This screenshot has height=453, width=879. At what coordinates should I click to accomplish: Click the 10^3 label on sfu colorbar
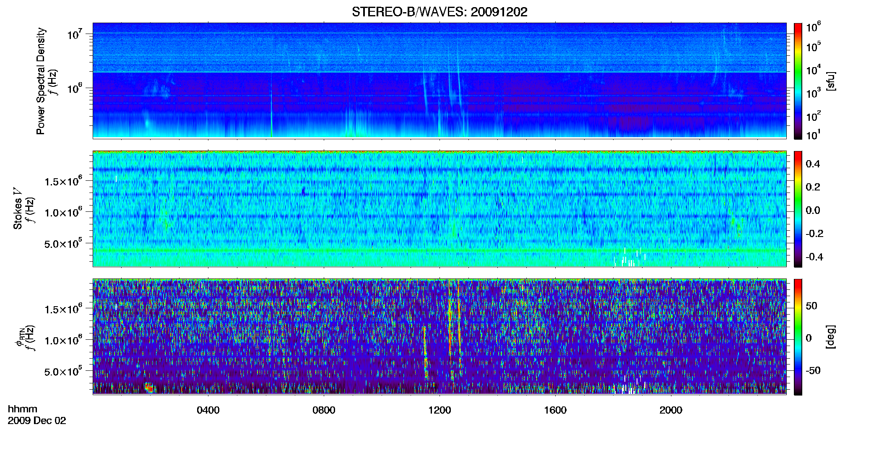(x=814, y=93)
